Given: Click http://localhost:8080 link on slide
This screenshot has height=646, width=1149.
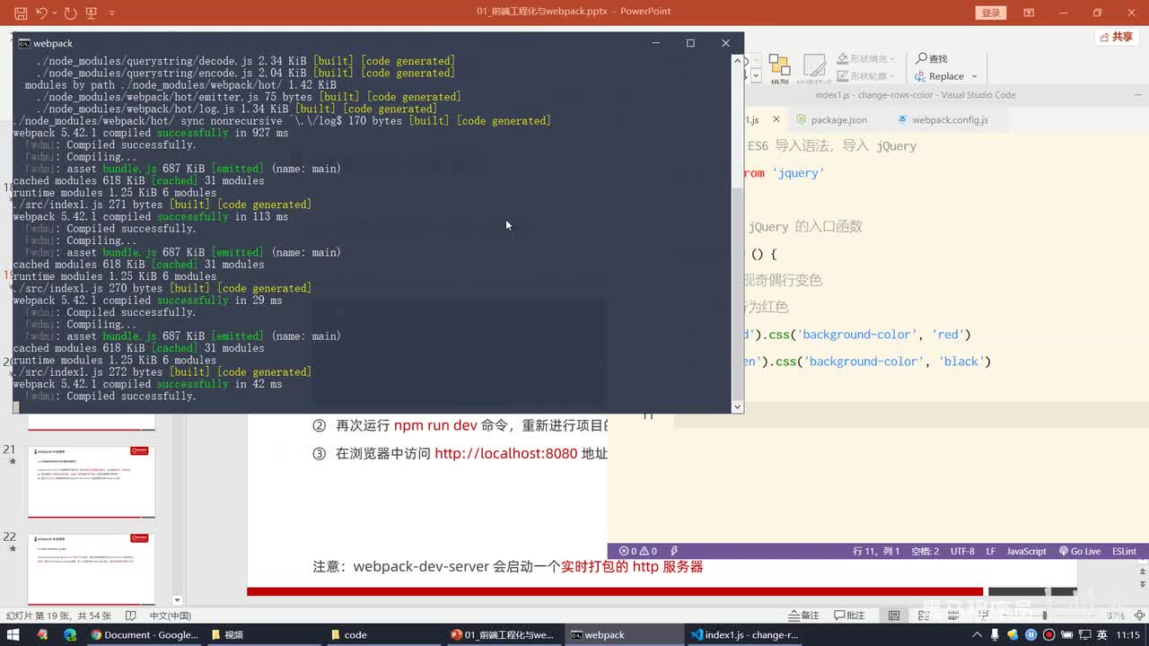Looking at the screenshot, I should click(505, 453).
